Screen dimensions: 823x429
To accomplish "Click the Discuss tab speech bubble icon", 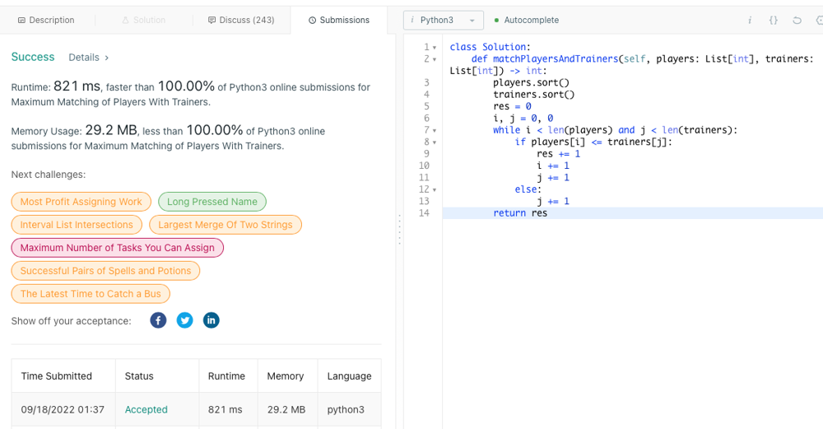I will [x=212, y=20].
